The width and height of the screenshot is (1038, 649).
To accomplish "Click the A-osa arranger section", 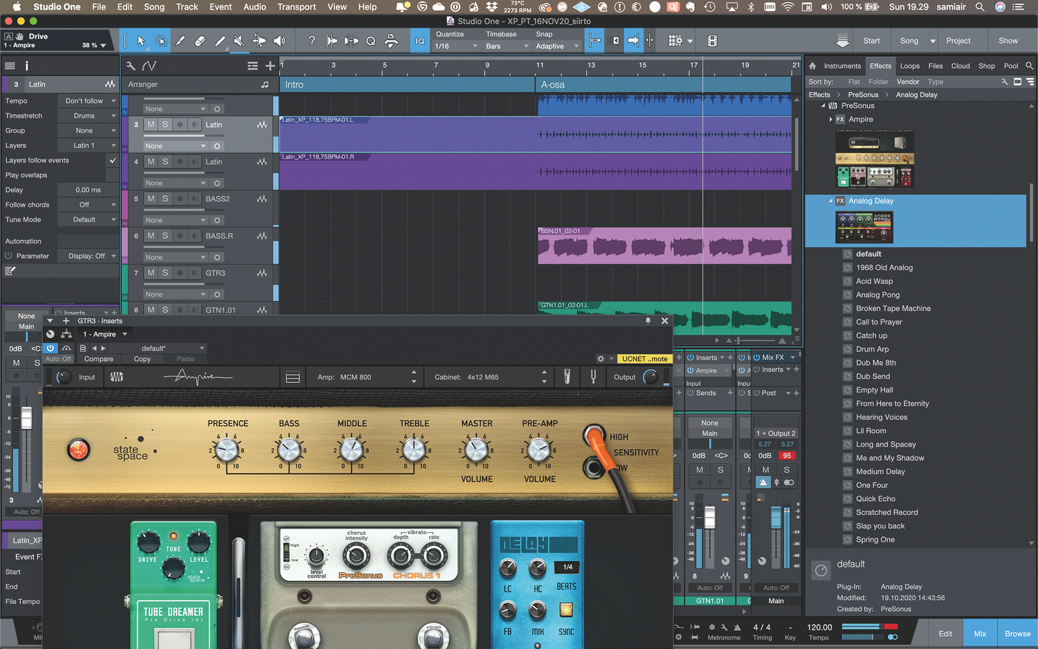I will [x=664, y=84].
